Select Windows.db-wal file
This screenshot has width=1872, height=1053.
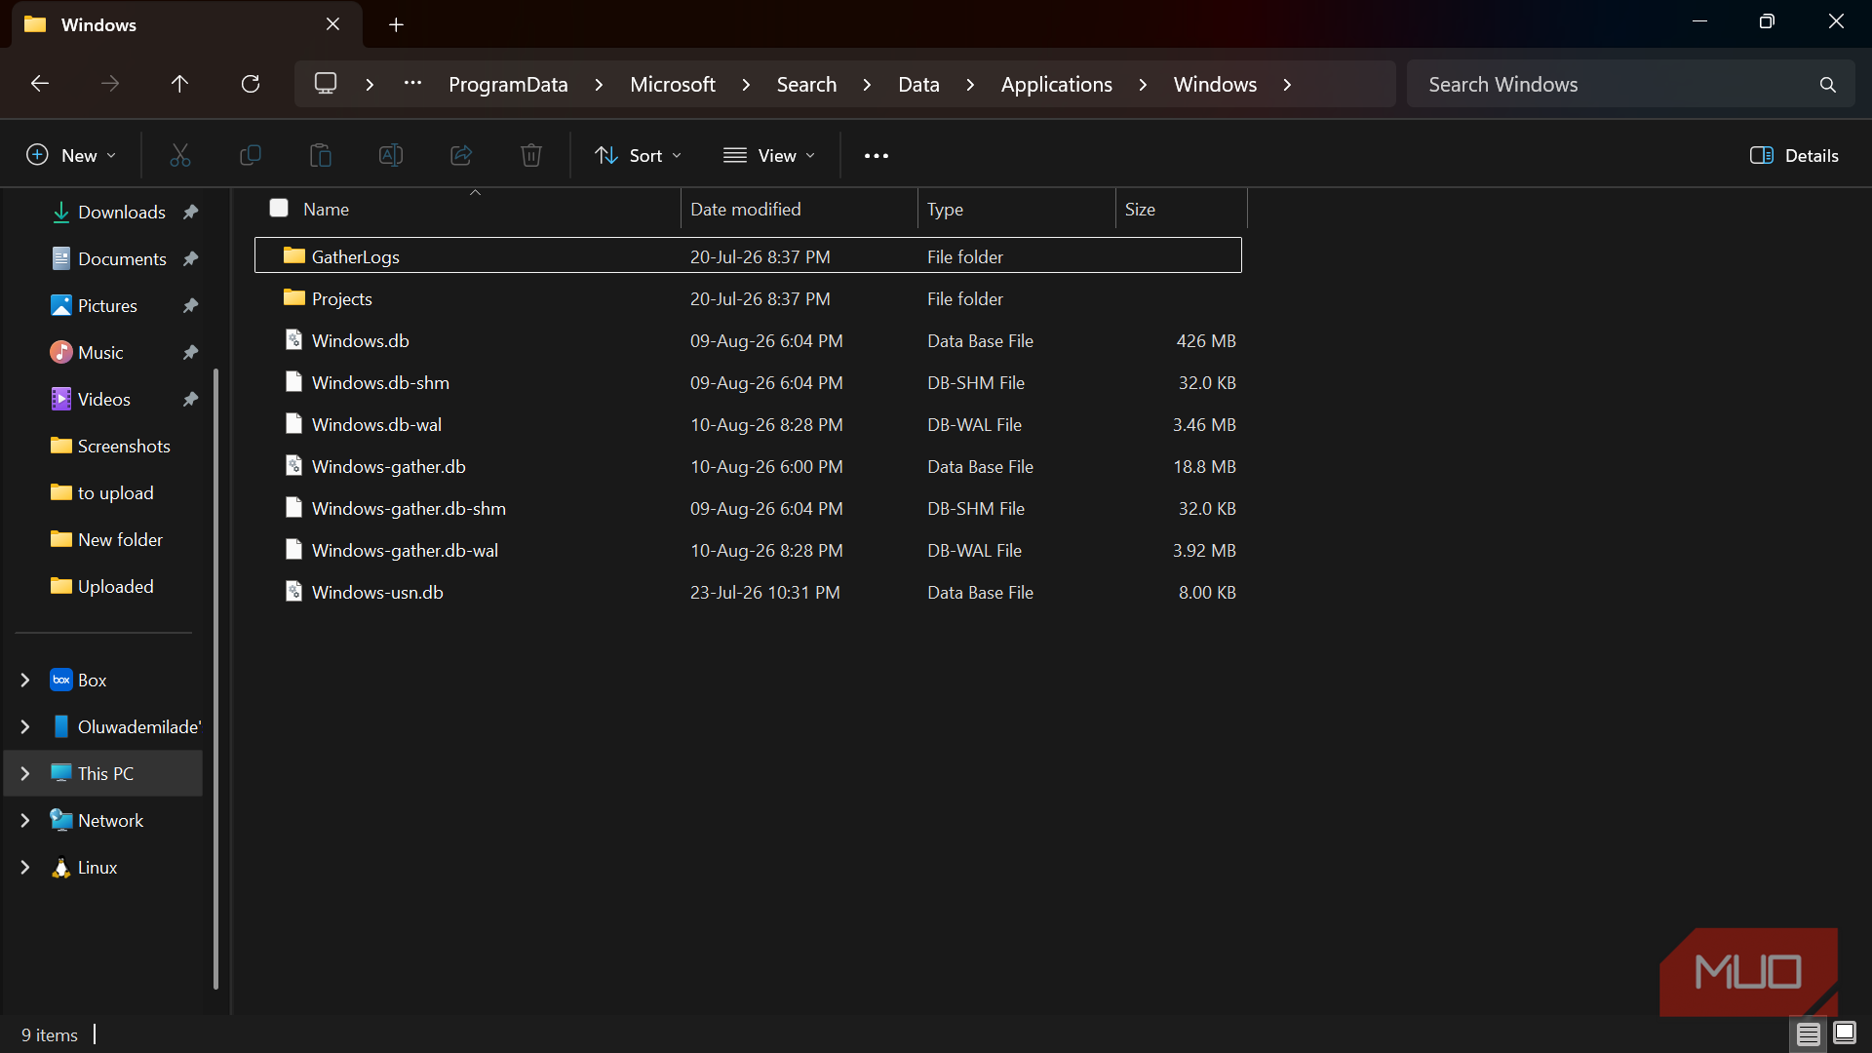pyautogui.click(x=748, y=424)
